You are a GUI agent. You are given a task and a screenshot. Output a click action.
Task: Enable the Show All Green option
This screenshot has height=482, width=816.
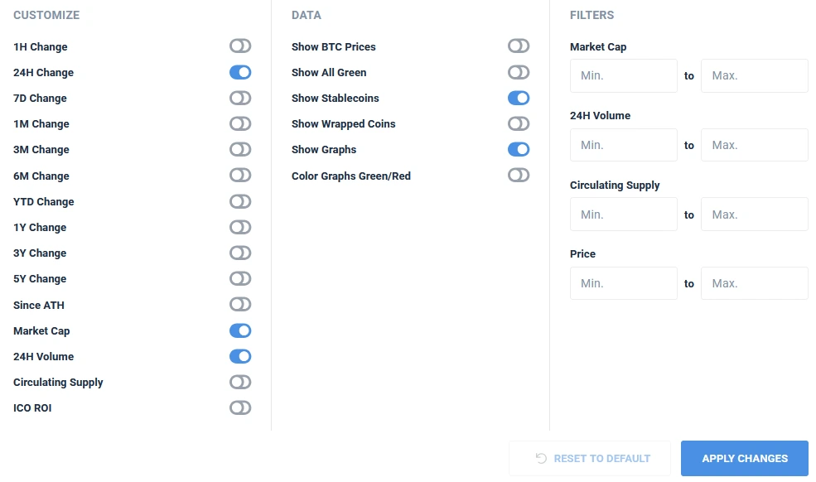(x=519, y=72)
